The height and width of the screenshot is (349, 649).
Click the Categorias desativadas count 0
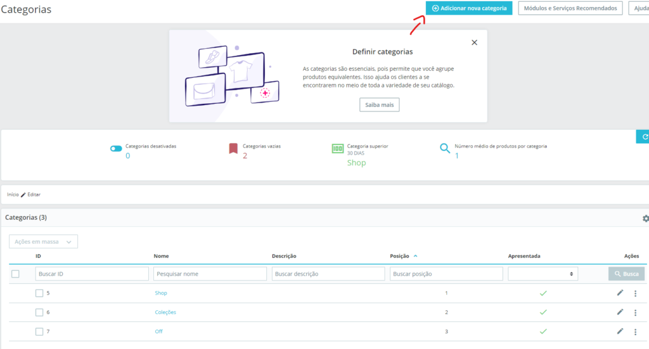pyautogui.click(x=128, y=156)
